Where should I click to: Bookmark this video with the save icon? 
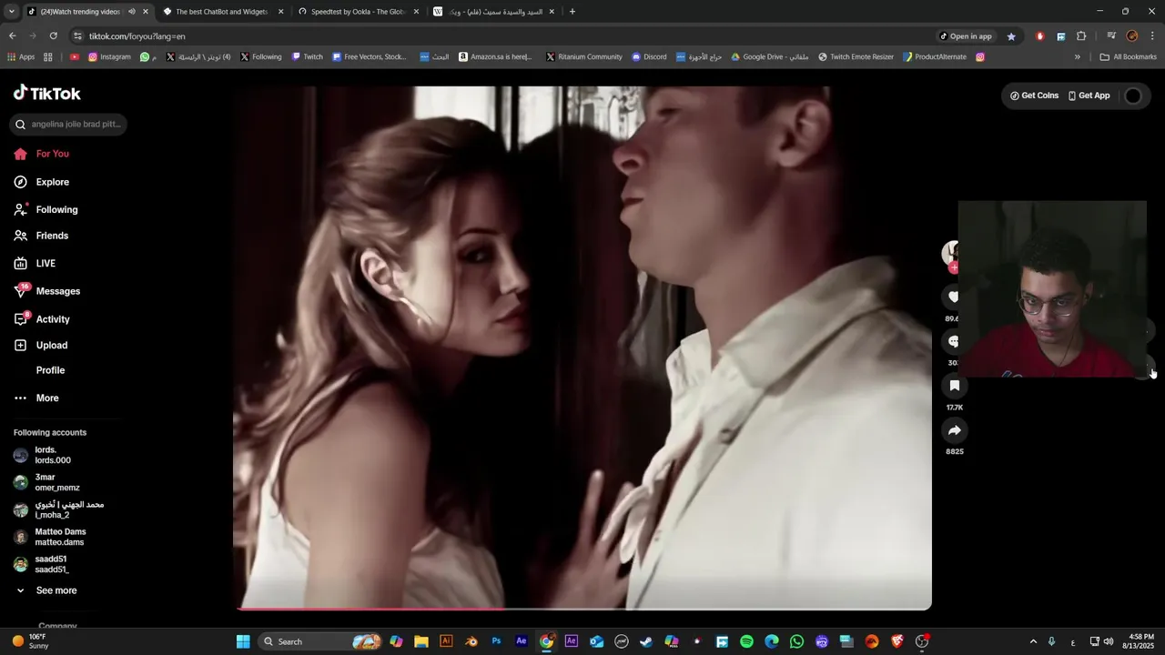click(954, 386)
